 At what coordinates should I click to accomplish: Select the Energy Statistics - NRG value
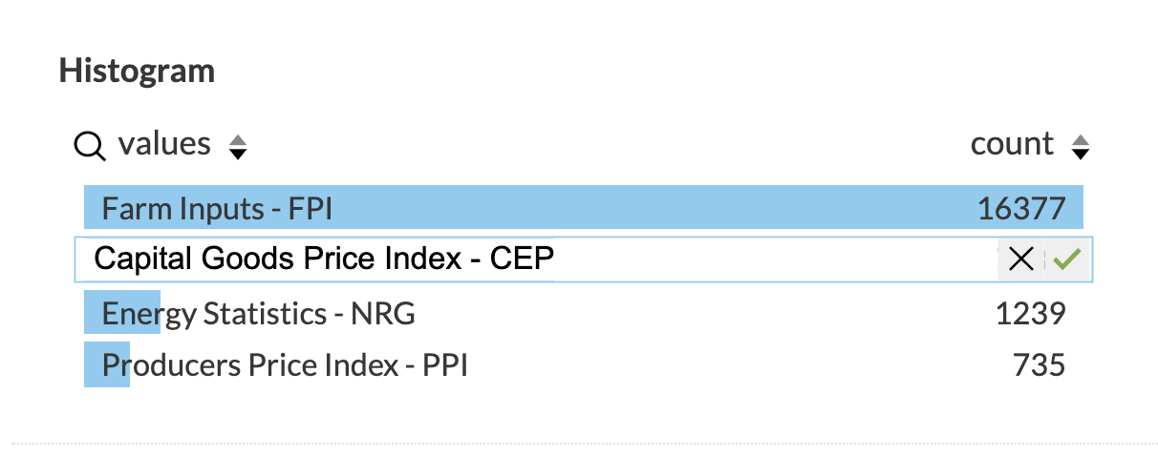(258, 313)
